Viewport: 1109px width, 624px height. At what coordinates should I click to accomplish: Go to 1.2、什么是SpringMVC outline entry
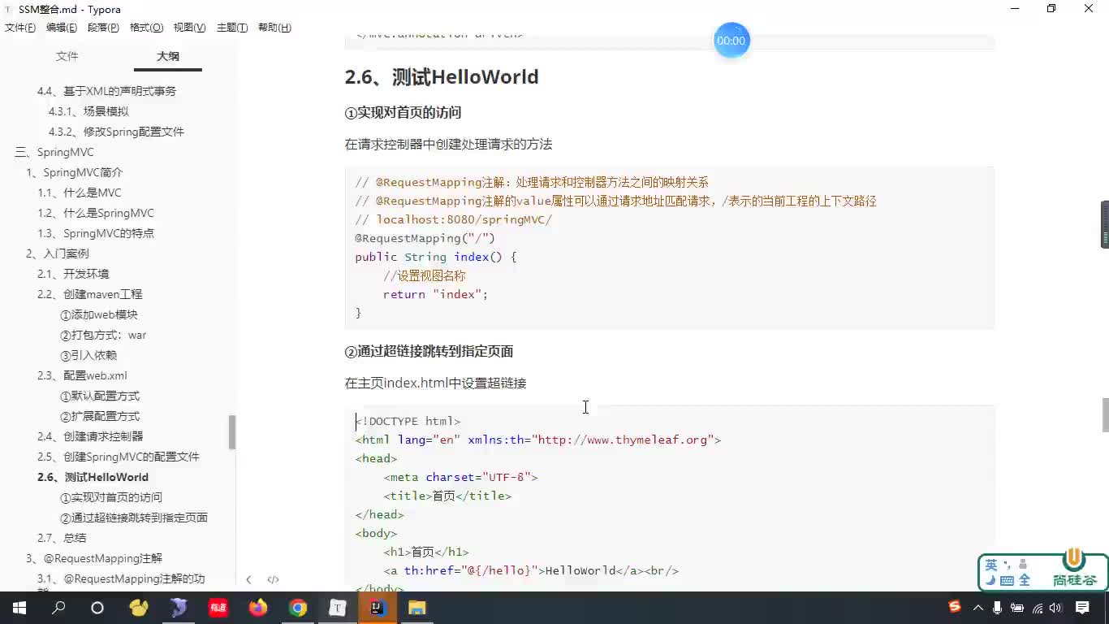coord(96,213)
